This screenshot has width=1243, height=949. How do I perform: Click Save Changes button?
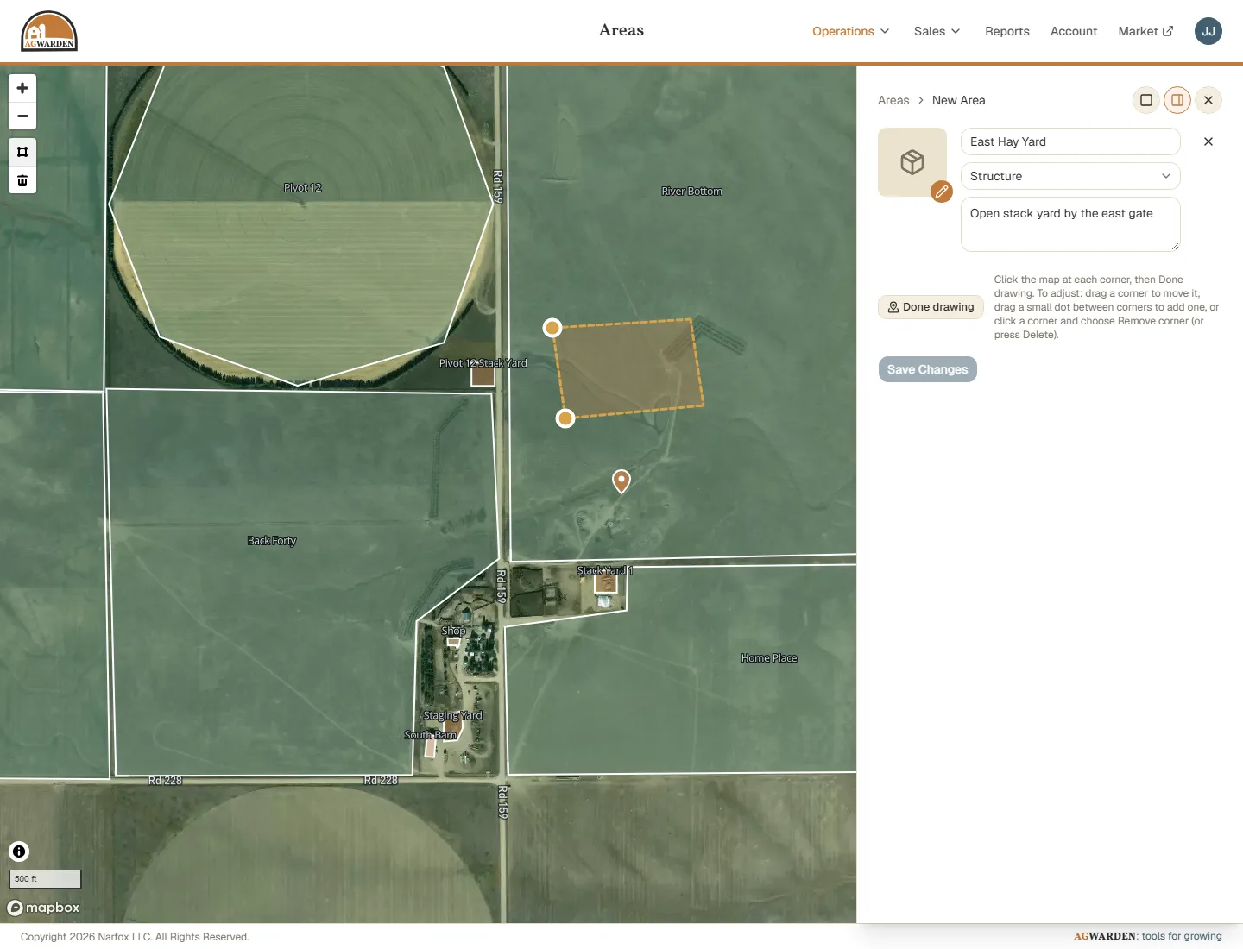[x=928, y=369]
